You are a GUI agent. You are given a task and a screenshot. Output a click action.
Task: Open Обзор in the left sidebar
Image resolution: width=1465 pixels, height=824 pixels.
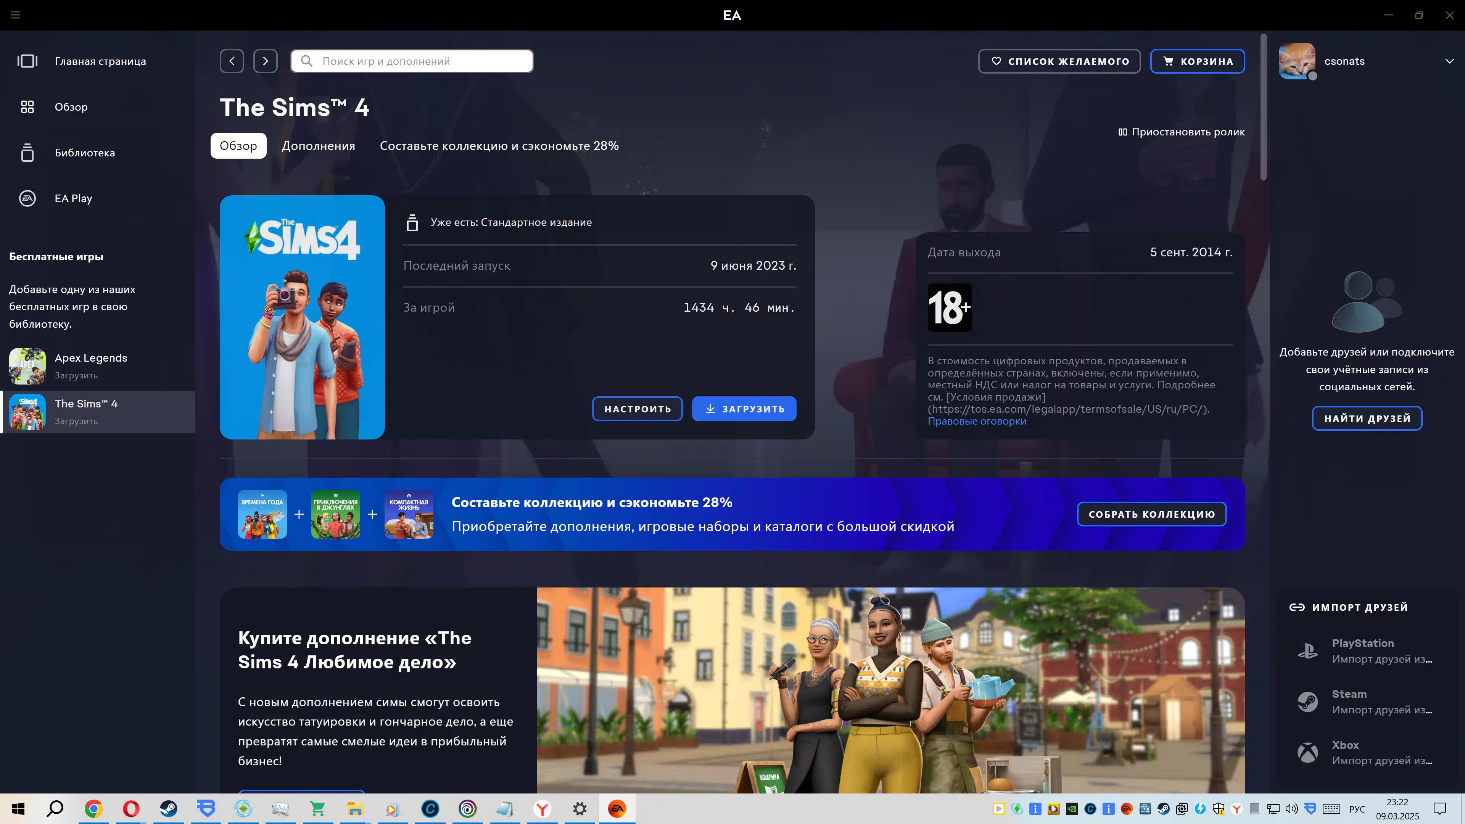coord(98,107)
